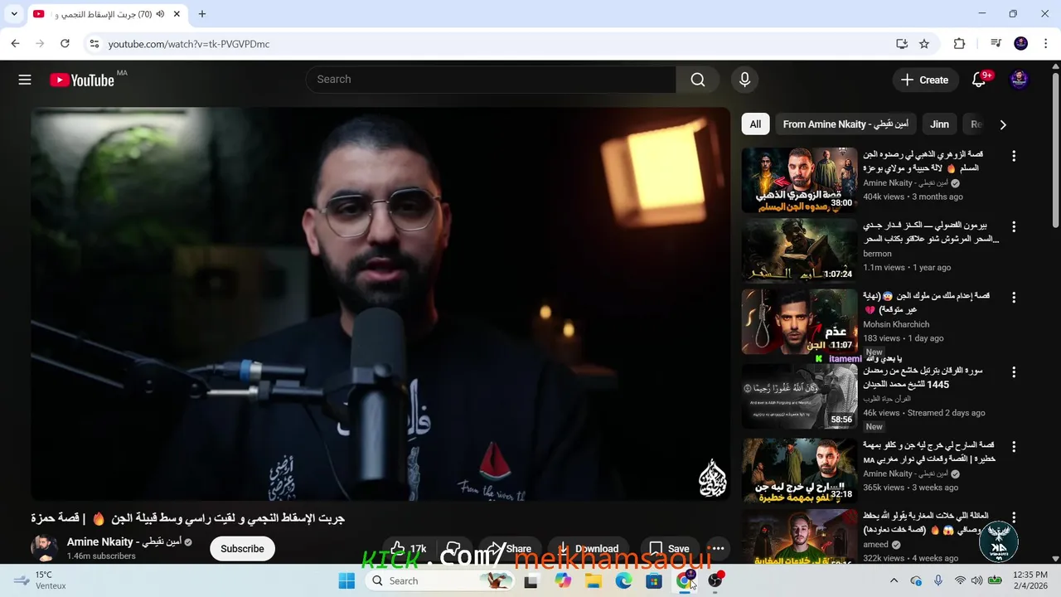Open Amine Nkaity channel avatar below video
1061x597 pixels.
pyautogui.click(x=44, y=548)
